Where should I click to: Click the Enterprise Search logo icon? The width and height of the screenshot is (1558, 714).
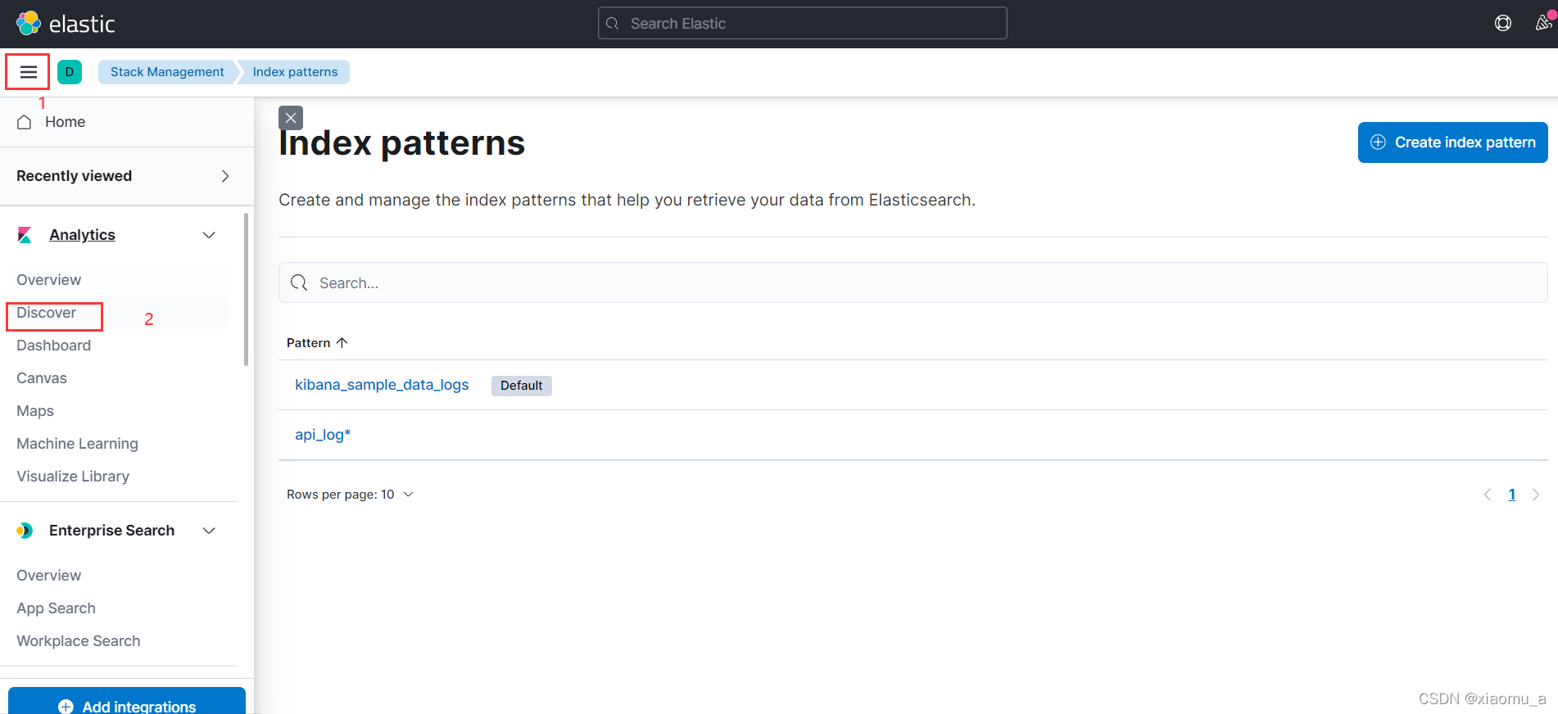click(x=25, y=531)
